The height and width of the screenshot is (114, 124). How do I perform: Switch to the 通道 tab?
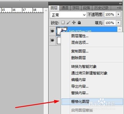coord(65,8)
